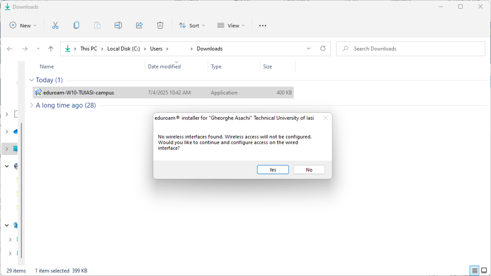Click the 29 items status text
This screenshot has width=491, height=276.
coord(16,271)
